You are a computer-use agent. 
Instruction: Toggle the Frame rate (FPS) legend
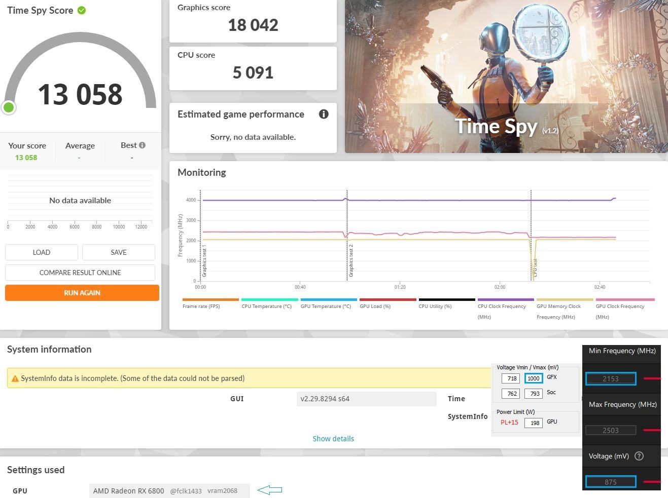point(210,303)
